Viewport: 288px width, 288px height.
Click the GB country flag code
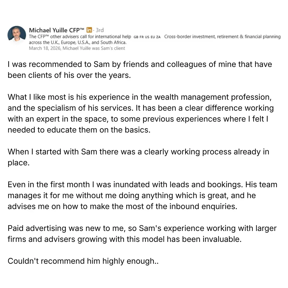tap(136, 37)
